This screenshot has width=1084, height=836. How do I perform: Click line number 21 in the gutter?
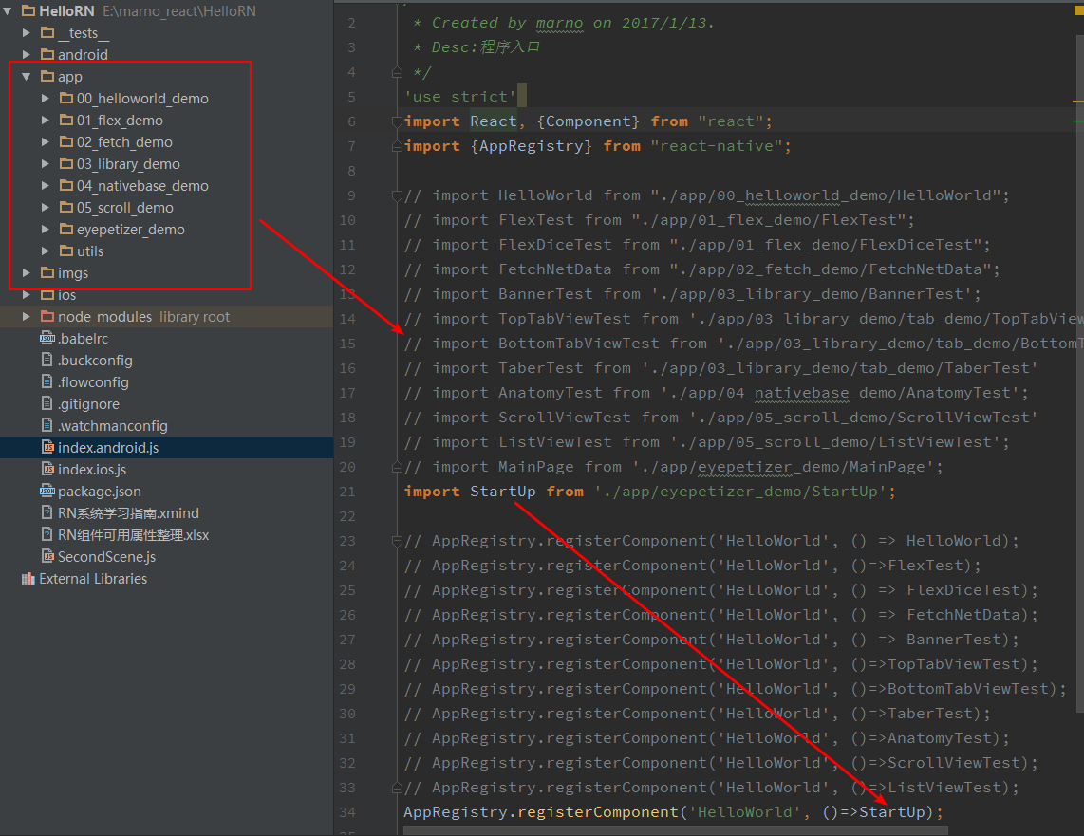click(347, 492)
